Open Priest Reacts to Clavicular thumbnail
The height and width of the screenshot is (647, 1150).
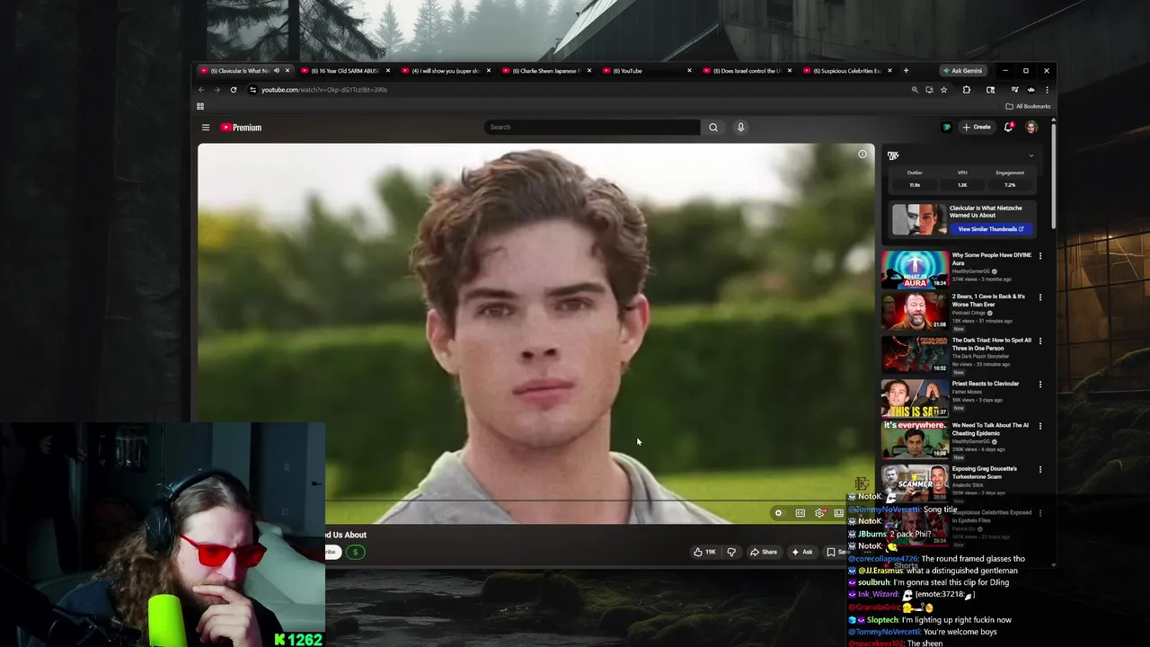coord(915,399)
